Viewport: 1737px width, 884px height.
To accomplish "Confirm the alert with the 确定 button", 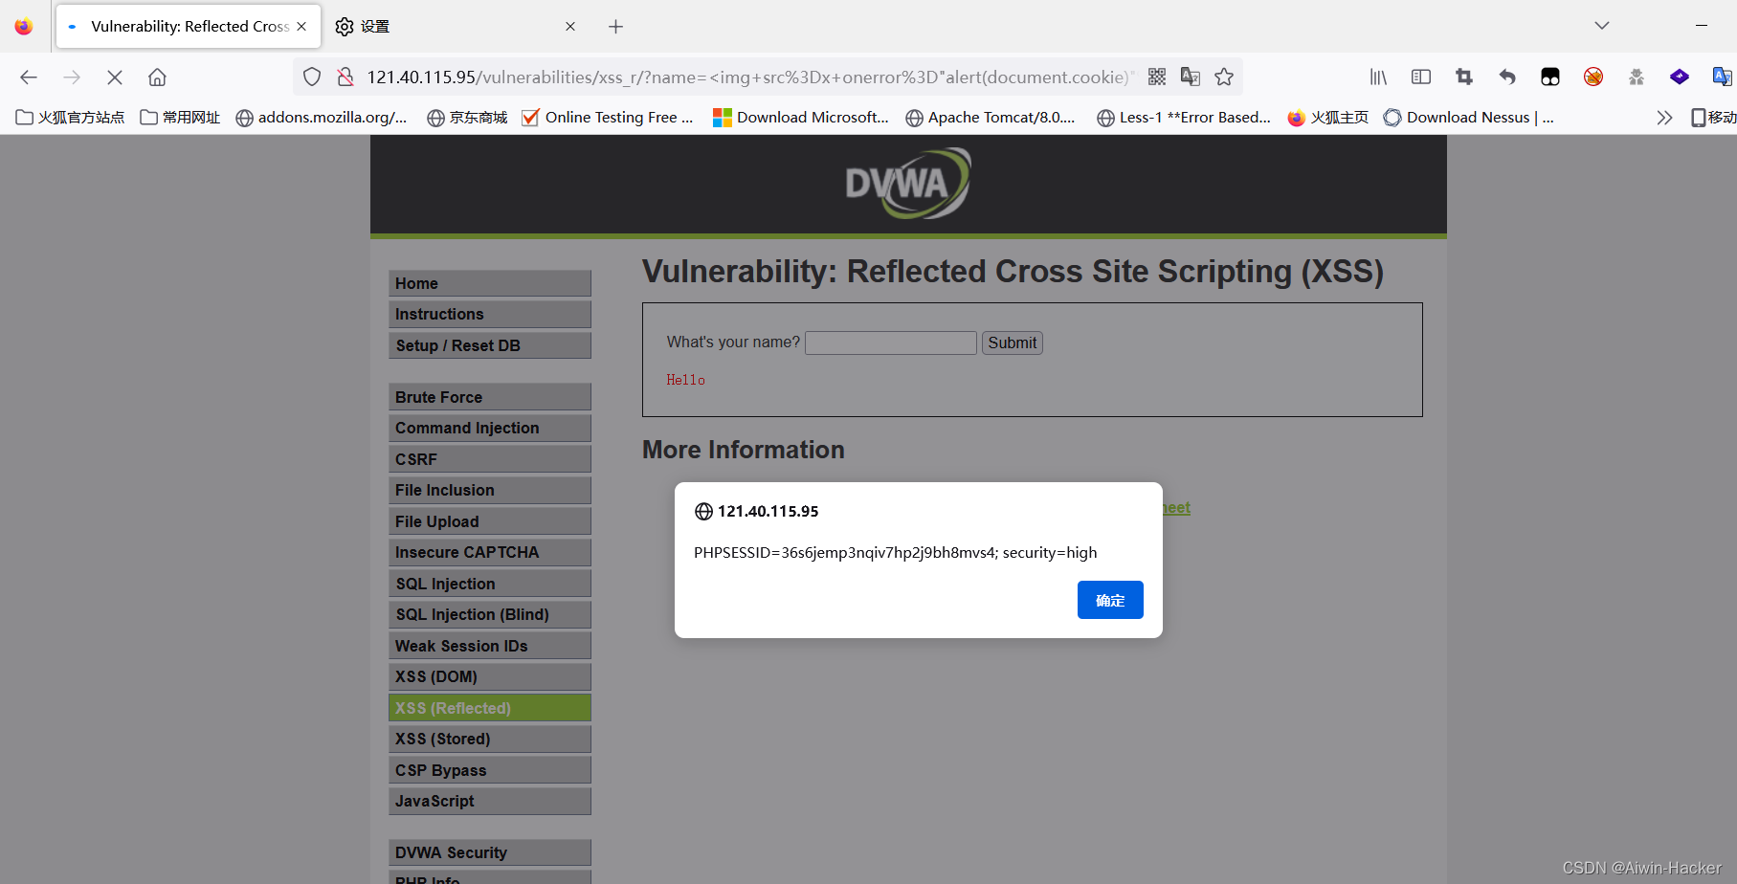I will [x=1110, y=600].
